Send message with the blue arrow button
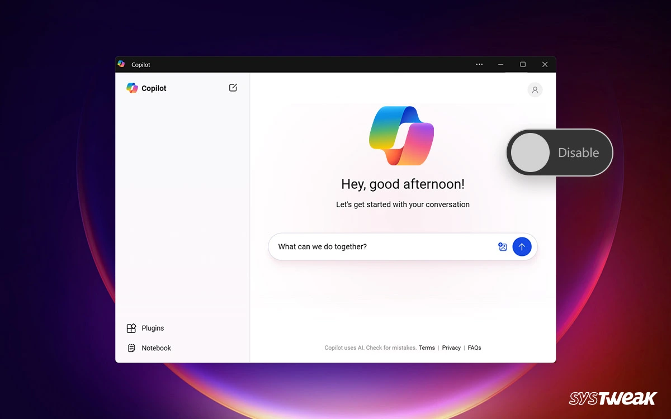Image resolution: width=671 pixels, height=419 pixels. click(522, 247)
